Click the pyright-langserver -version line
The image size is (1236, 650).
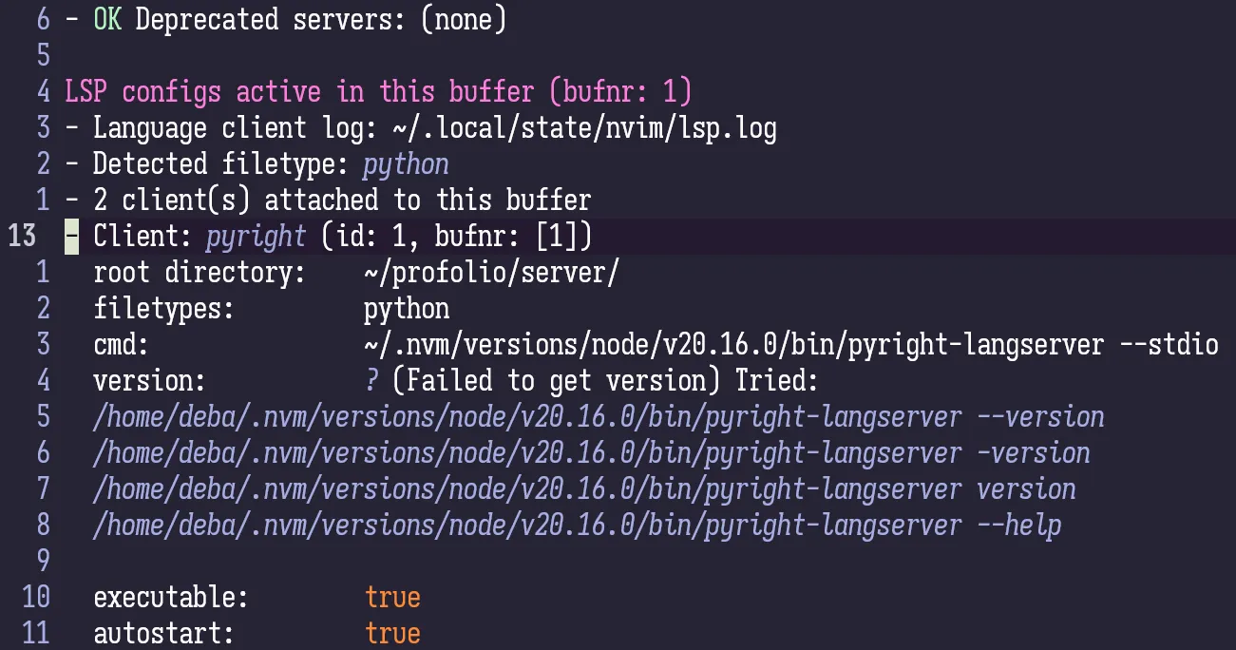[591, 453]
